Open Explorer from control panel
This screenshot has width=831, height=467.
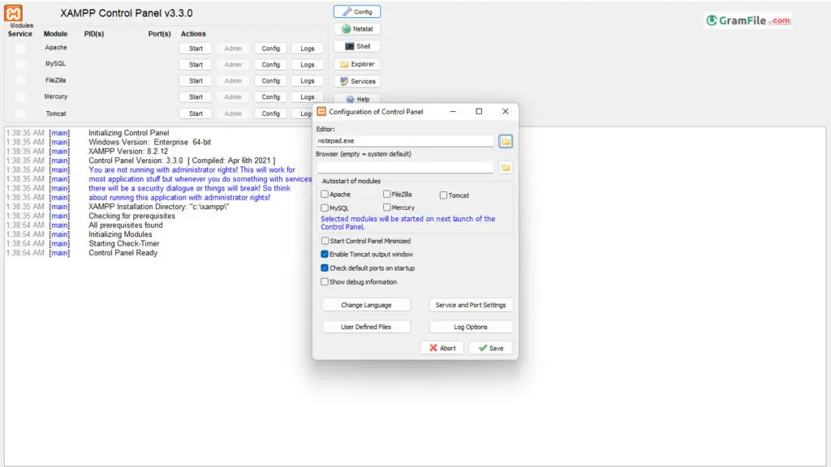point(357,64)
